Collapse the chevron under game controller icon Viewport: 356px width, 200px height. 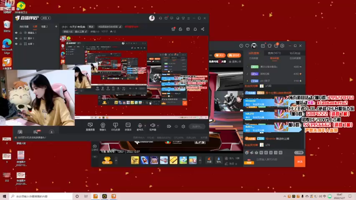pyautogui.click(x=95, y=157)
